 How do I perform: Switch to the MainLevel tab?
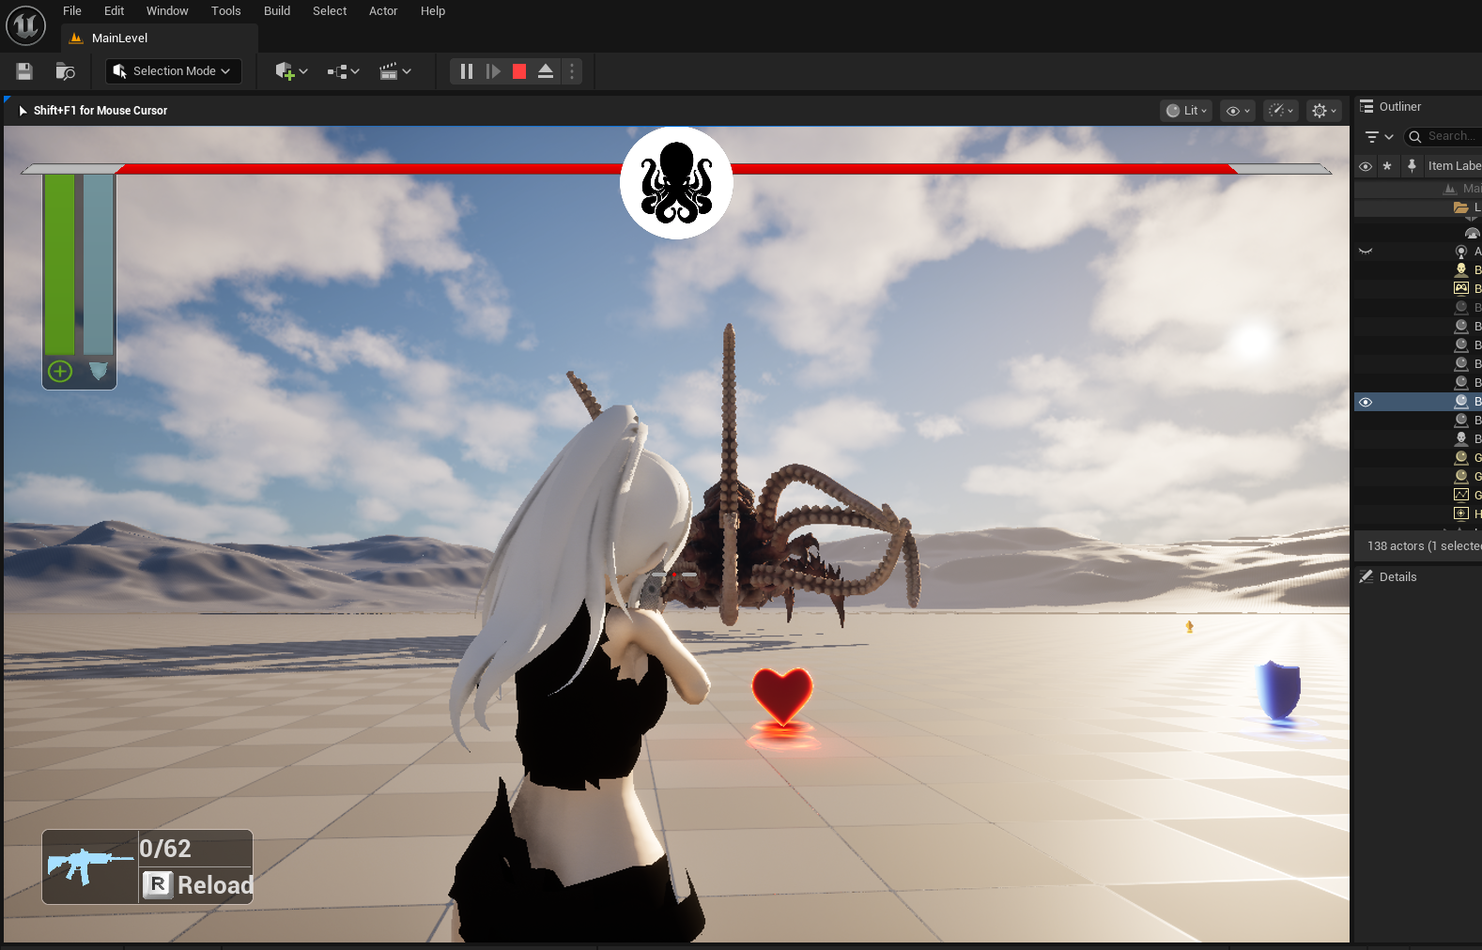point(160,38)
